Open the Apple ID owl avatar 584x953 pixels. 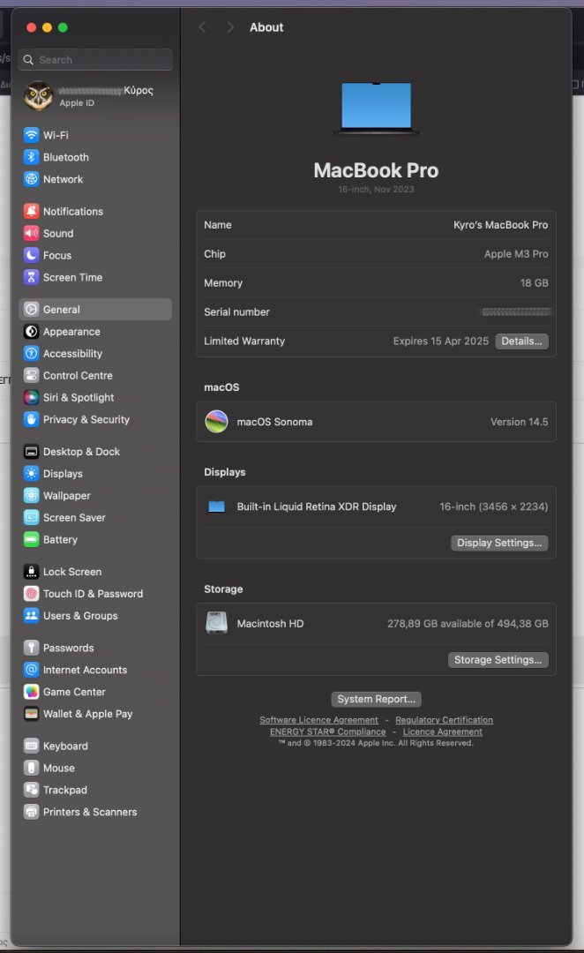pyautogui.click(x=38, y=95)
